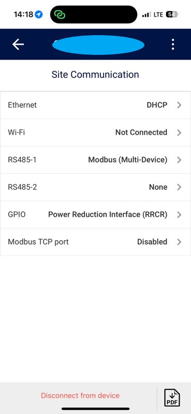This screenshot has height=414, width=191.
Task: Tap the Modbus TCP port Disabled value
Action: tap(152, 242)
